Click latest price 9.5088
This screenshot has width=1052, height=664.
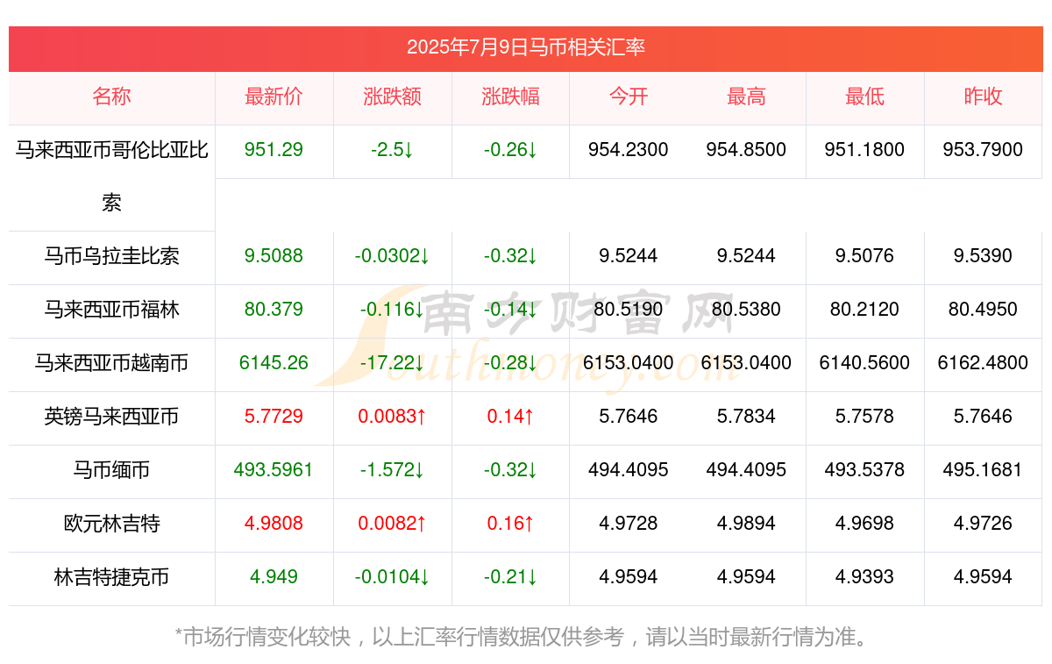[274, 256]
